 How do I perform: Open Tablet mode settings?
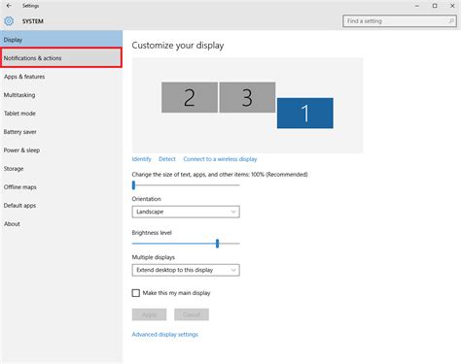pyautogui.click(x=61, y=114)
